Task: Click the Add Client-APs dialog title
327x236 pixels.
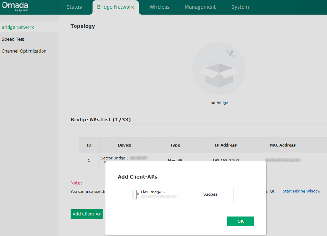Action: coord(138,177)
